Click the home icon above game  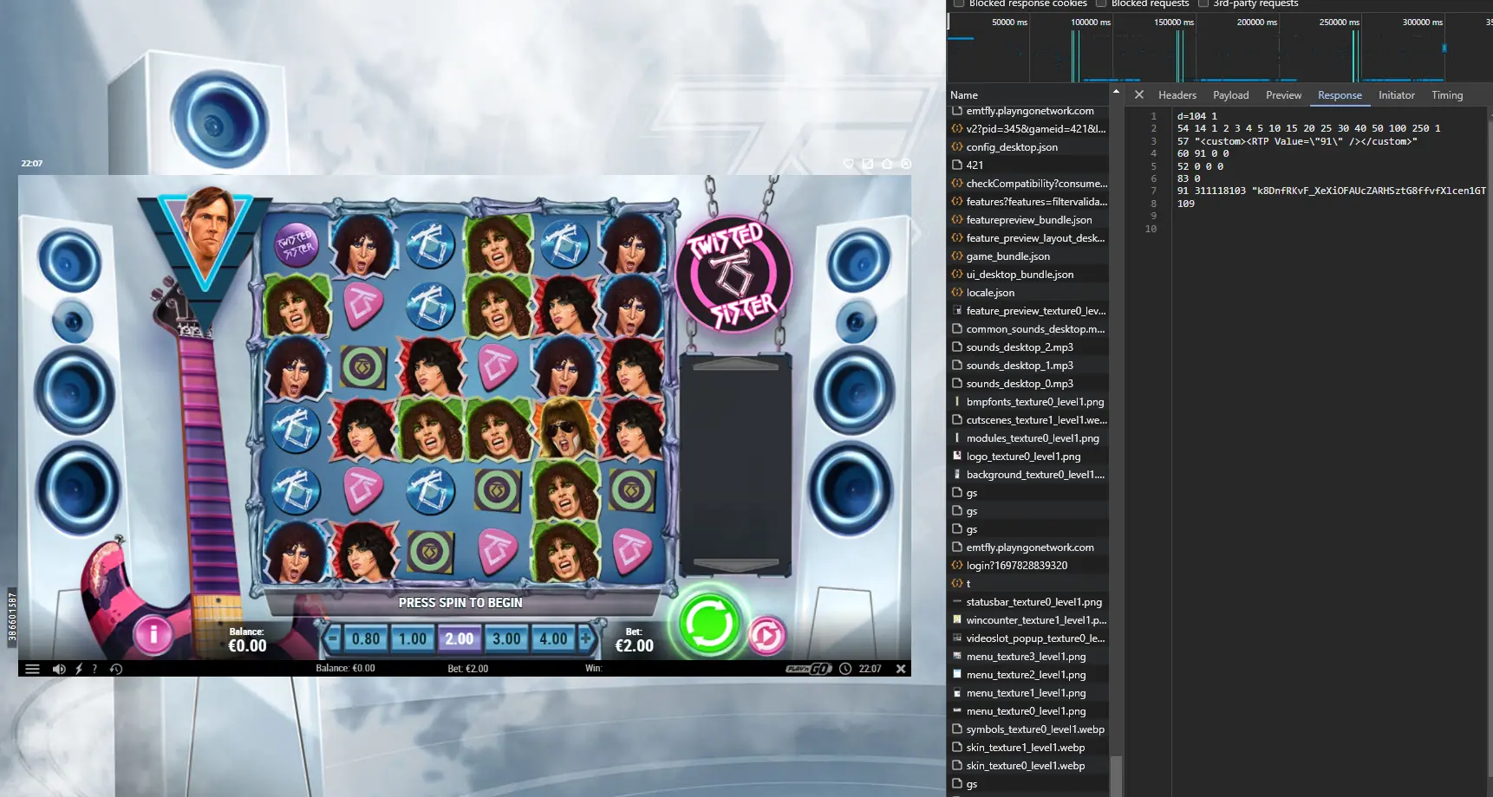coord(887,164)
